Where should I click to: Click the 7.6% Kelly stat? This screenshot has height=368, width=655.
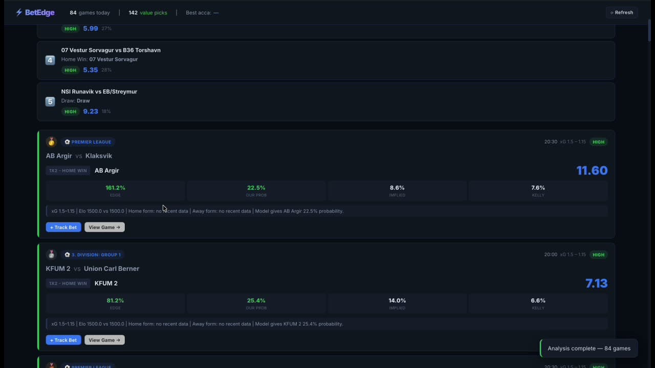(x=538, y=190)
